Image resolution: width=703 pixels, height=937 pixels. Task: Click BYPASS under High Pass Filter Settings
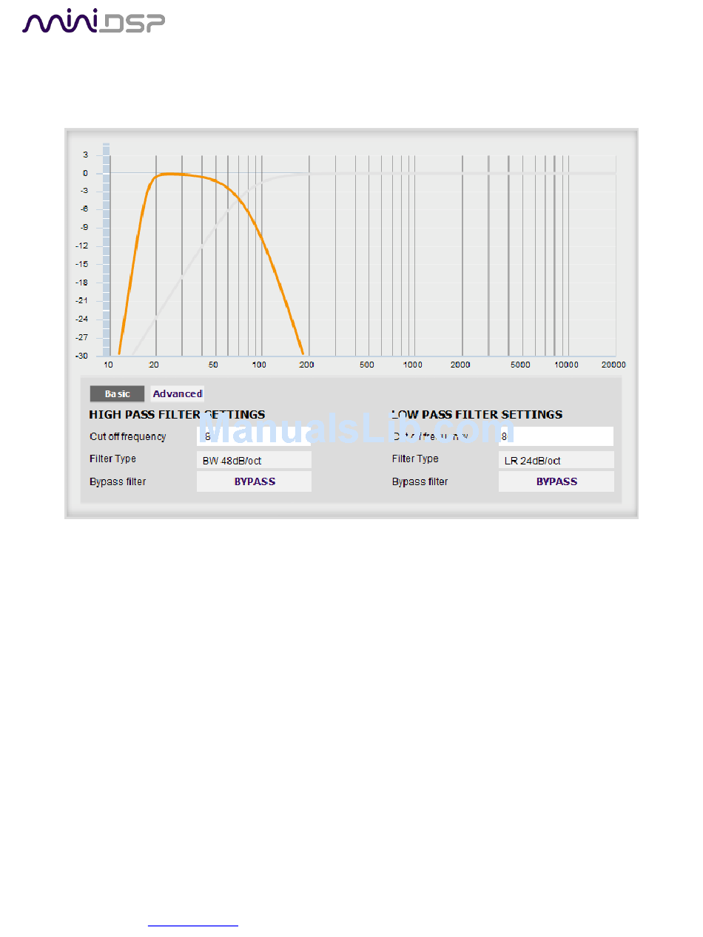[x=254, y=481]
